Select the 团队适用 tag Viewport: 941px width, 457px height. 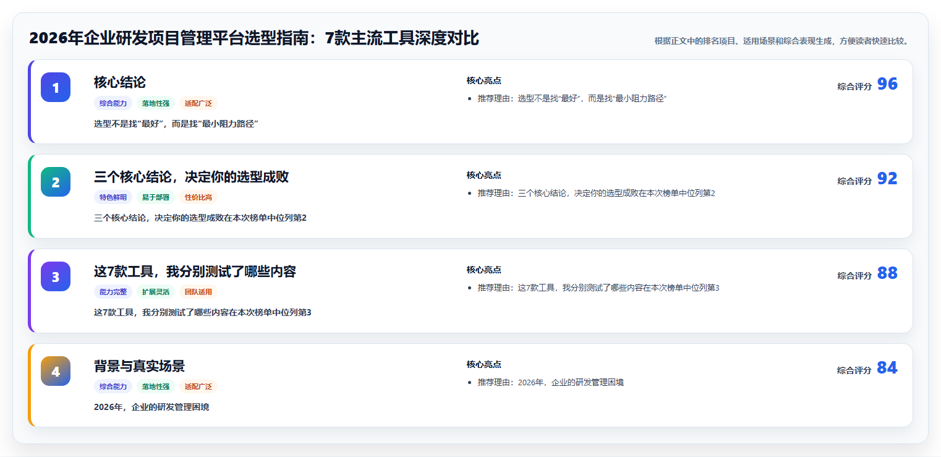pyautogui.click(x=198, y=293)
